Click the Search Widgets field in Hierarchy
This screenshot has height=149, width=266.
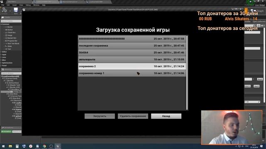11,73
